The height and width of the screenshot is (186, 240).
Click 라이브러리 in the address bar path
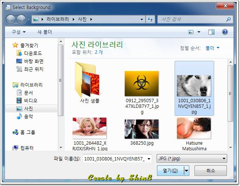(x=57, y=19)
